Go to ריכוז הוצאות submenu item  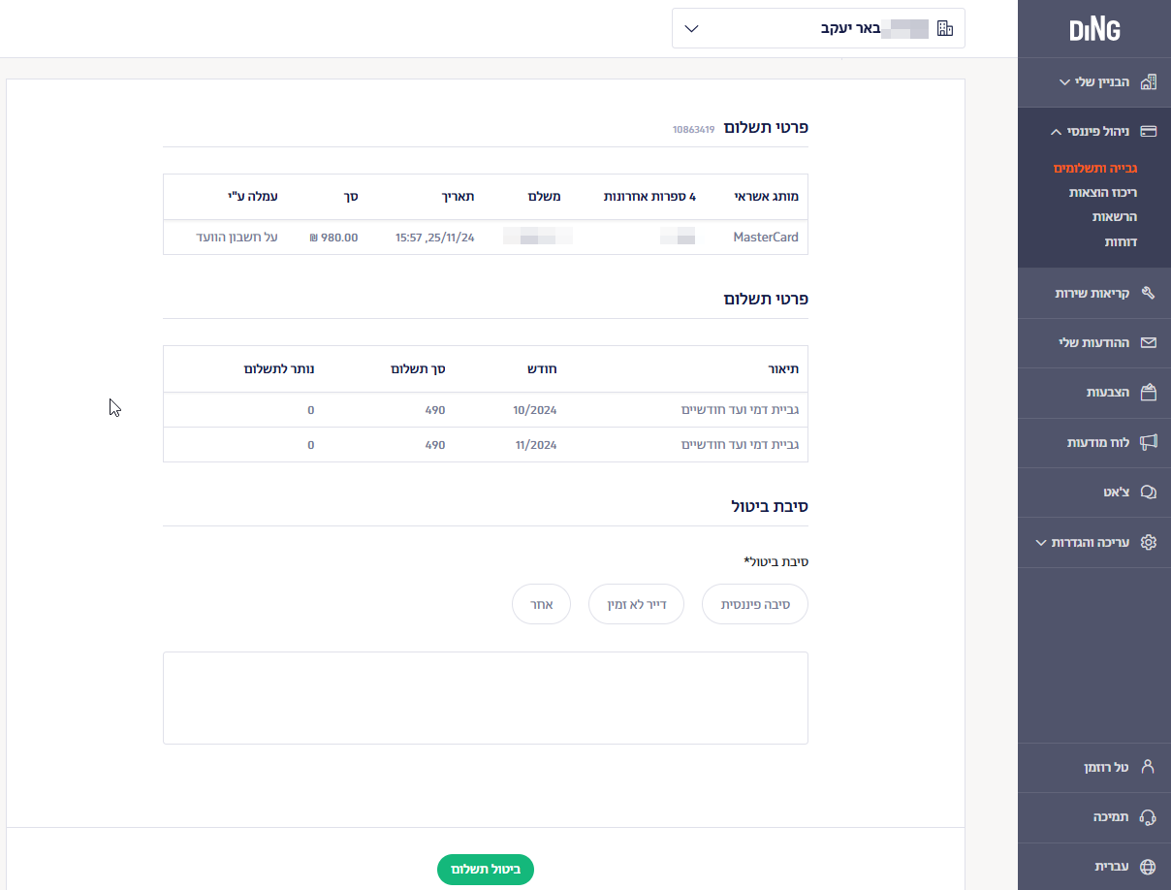pos(1103,193)
